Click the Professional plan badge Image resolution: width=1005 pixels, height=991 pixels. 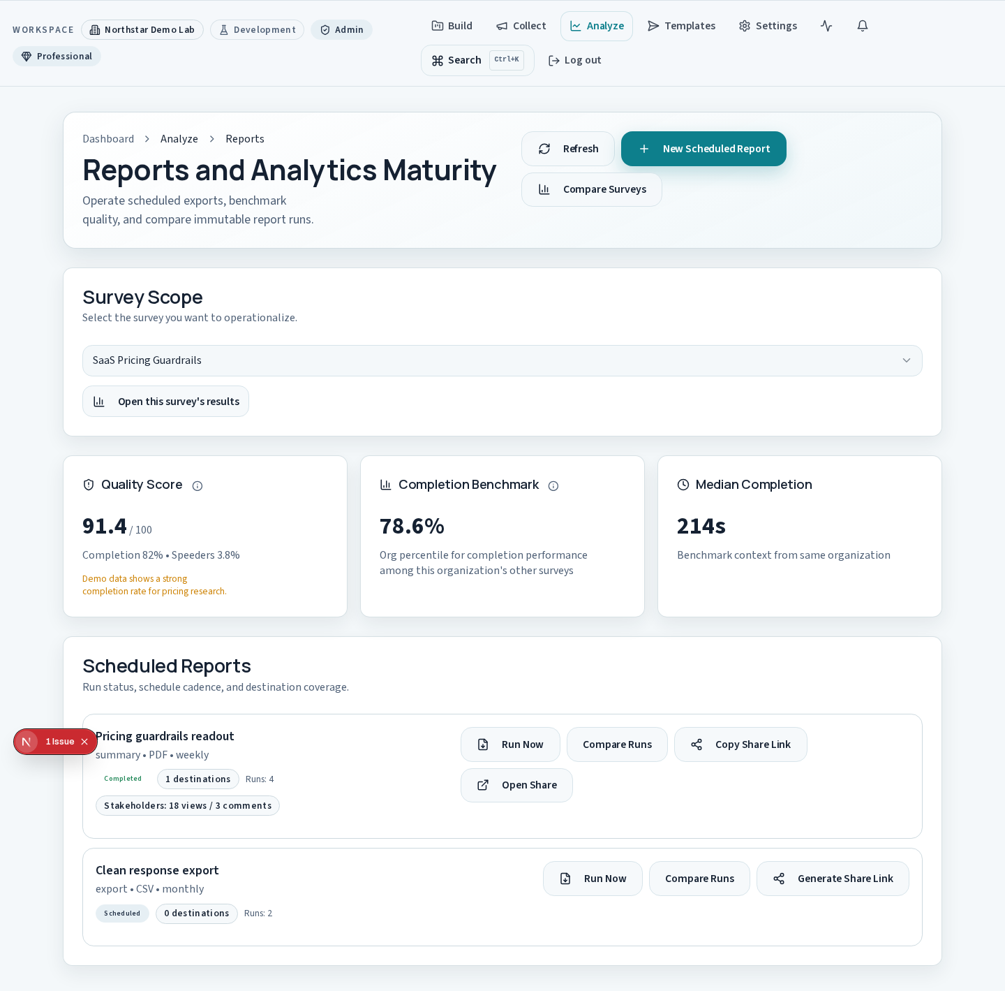57,57
